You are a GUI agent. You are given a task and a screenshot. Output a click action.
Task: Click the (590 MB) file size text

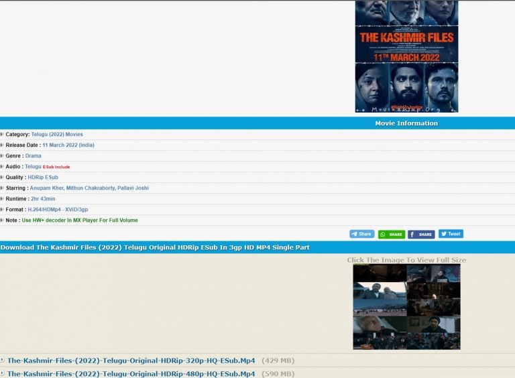(278, 374)
